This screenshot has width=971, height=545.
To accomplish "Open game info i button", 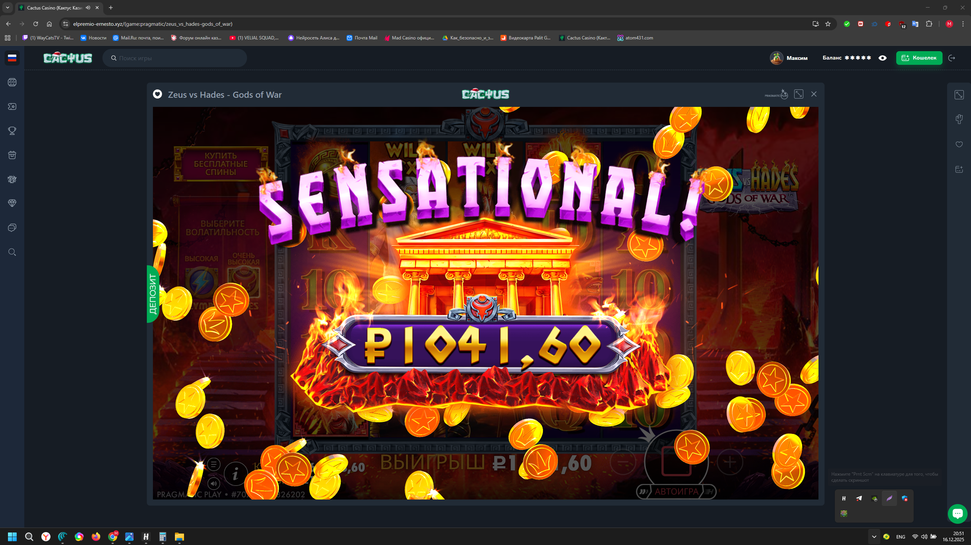I will click(x=235, y=474).
